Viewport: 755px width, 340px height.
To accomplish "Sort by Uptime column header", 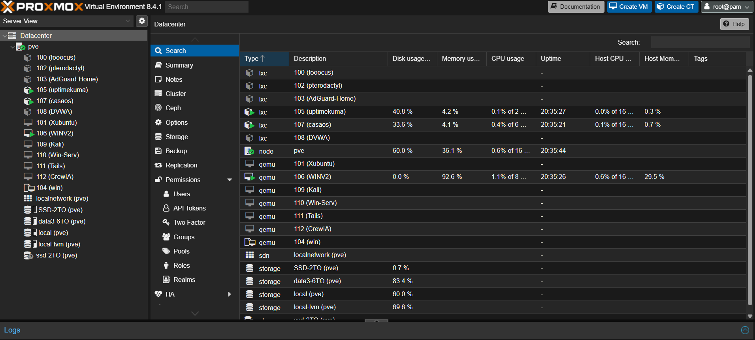I will coord(563,58).
